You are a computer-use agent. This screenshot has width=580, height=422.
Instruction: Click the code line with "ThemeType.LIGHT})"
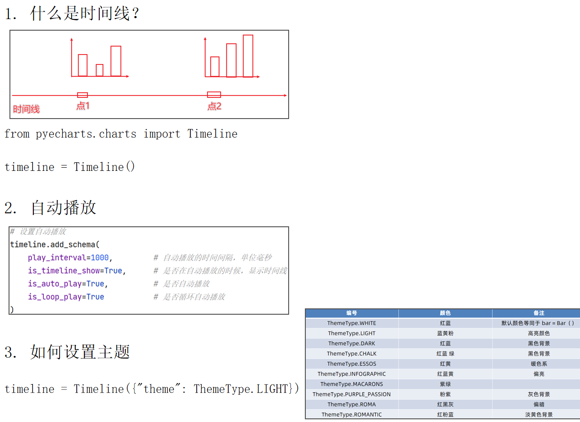pyautogui.click(x=152, y=389)
